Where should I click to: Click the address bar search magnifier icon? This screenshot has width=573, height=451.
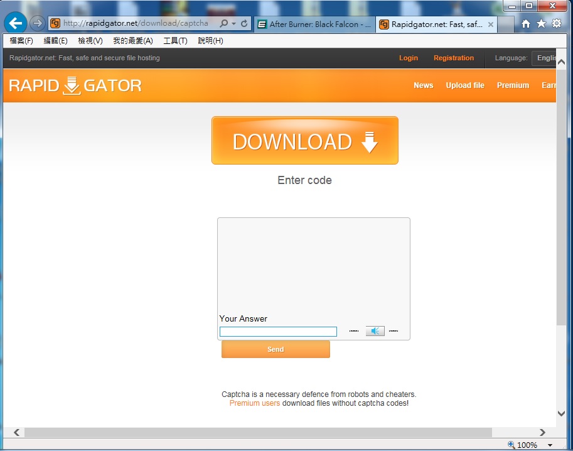pos(223,24)
